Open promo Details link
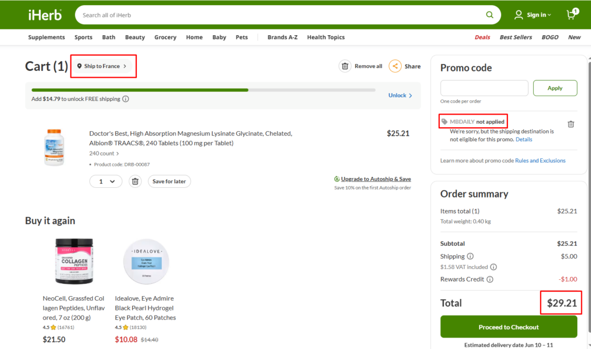The image size is (591, 349). point(523,139)
